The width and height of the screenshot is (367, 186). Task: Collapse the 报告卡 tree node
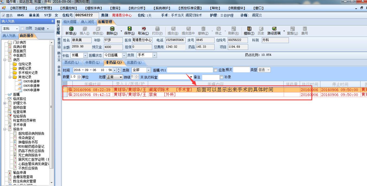pos(5,129)
